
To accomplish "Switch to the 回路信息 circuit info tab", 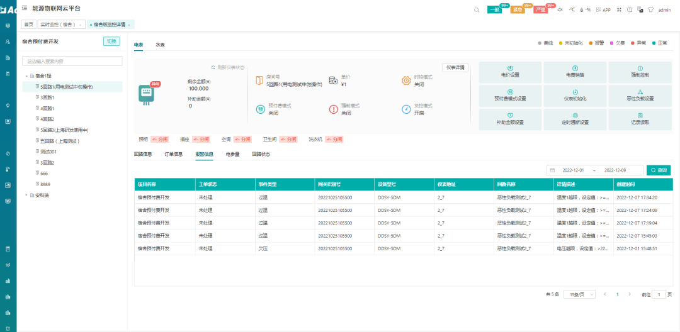I will click(x=143, y=154).
